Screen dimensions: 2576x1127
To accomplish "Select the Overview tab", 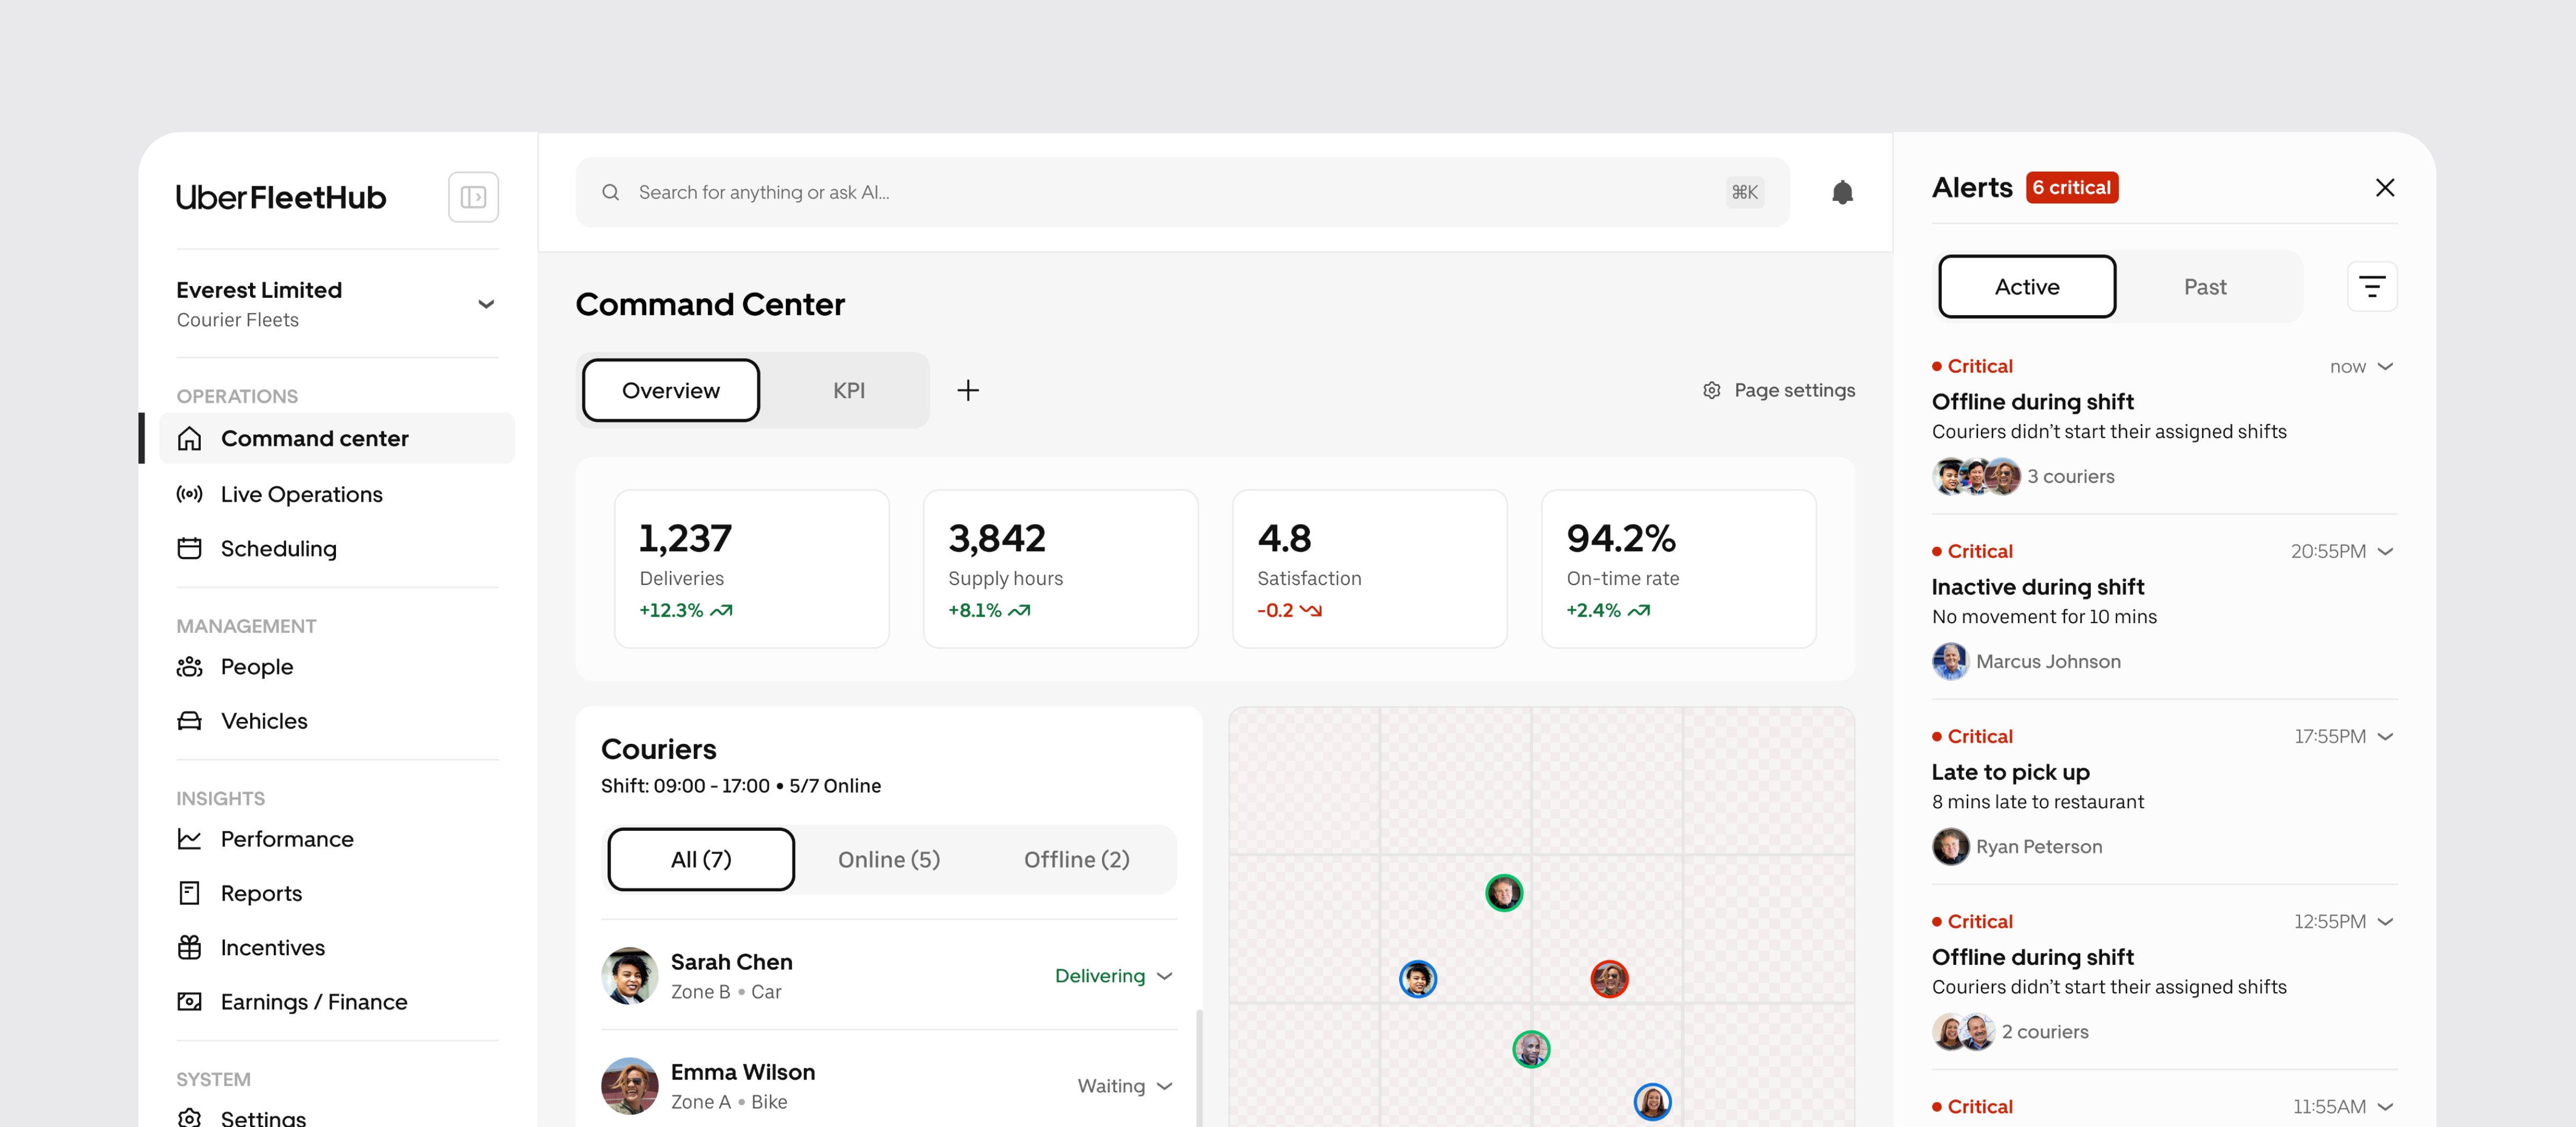I will 670,390.
